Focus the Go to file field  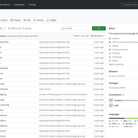(75, 29)
